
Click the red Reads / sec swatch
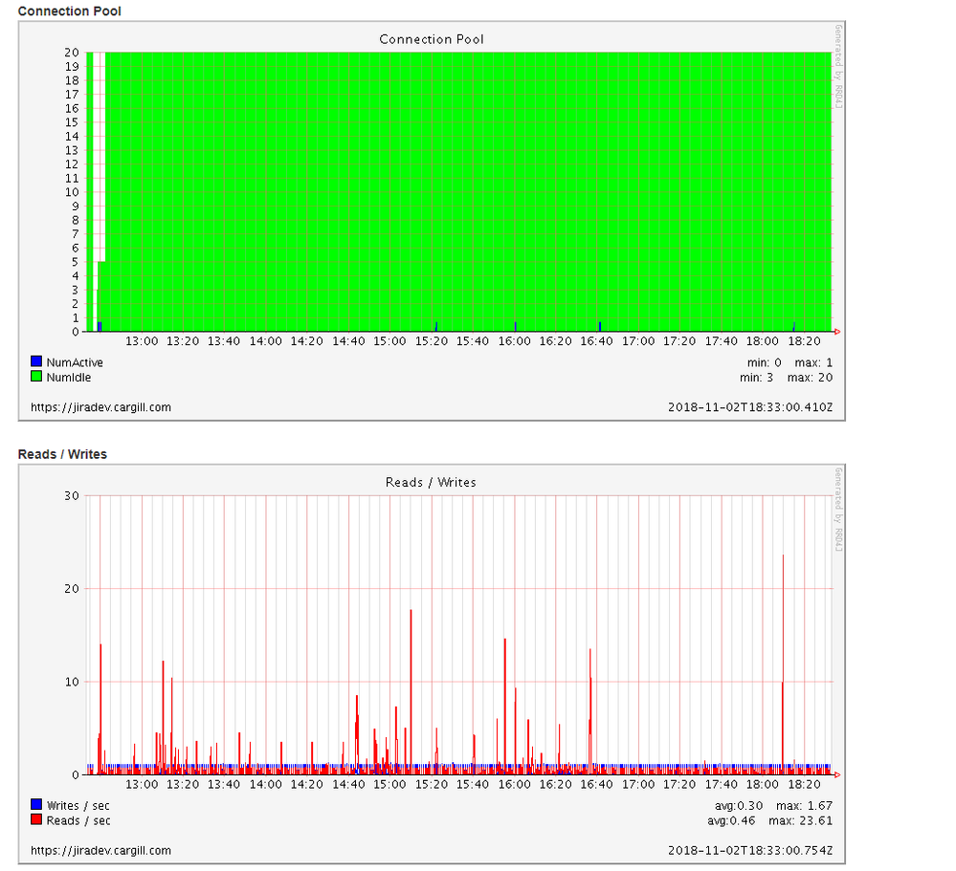(36, 819)
